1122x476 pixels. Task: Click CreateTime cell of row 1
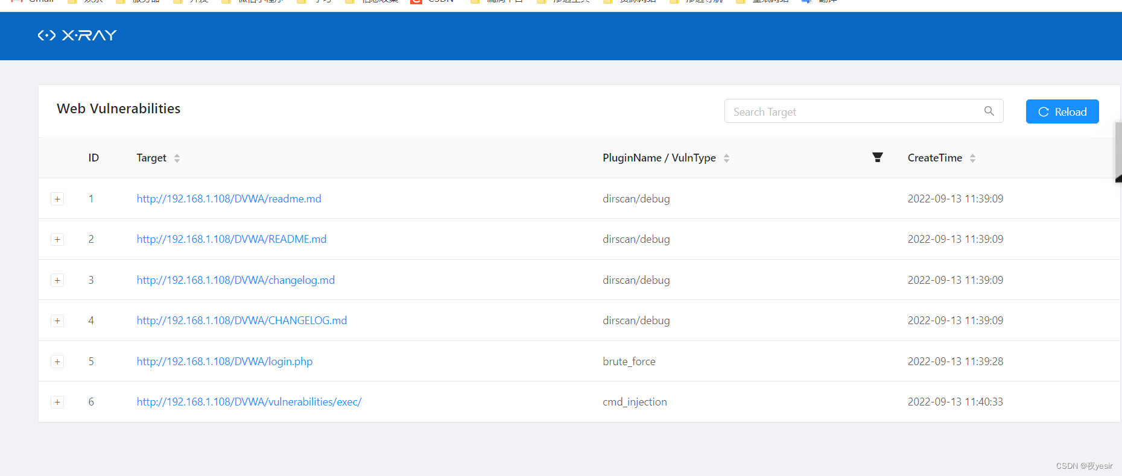tap(956, 199)
